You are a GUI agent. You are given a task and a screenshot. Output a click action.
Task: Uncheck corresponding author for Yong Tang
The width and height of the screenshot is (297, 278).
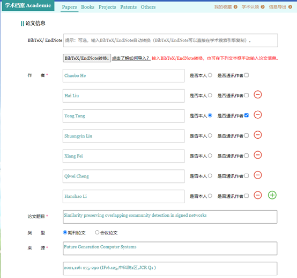pos(247,116)
